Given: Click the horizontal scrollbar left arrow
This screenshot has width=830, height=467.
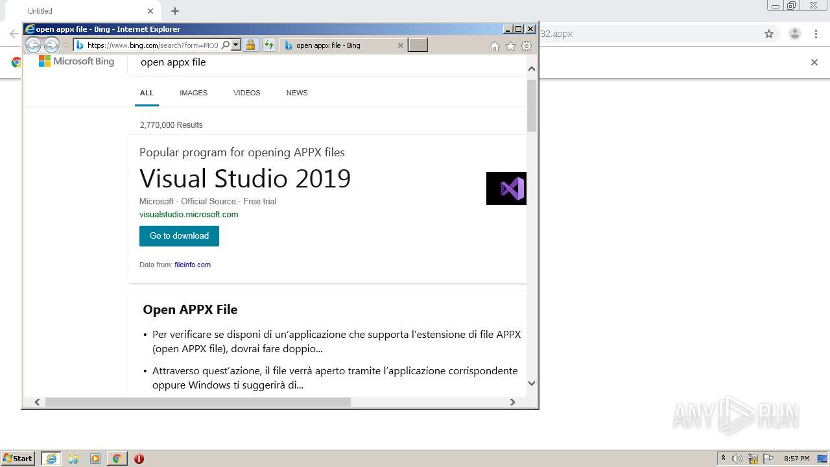Looking at the screenshot, I should pyautogui.click(x=37, y=402).
